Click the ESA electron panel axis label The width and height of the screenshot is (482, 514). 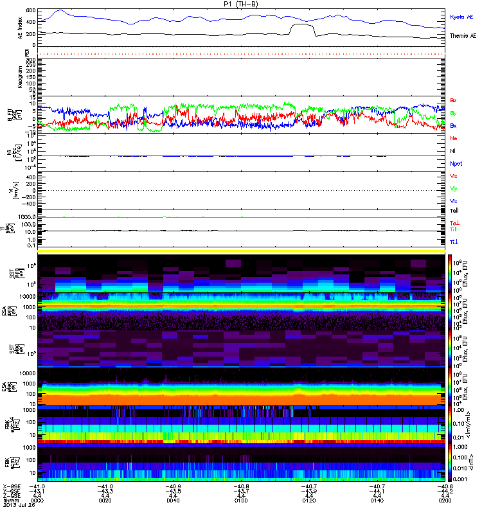pos(9,387)
